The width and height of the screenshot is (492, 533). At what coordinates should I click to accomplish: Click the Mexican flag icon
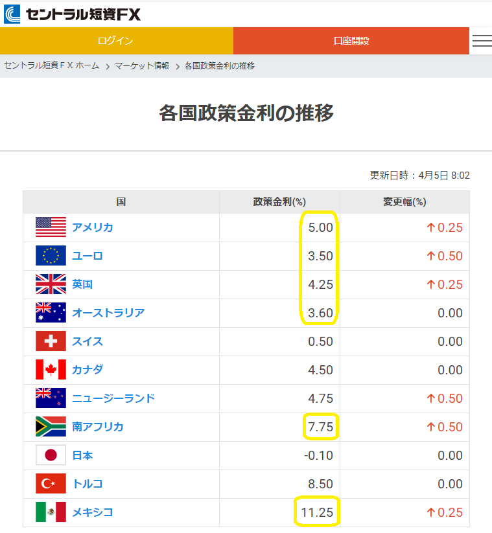51,512
